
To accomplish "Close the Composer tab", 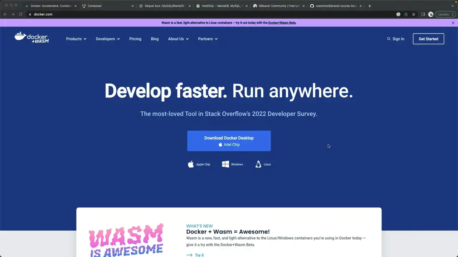I will (x=132, y=6).
